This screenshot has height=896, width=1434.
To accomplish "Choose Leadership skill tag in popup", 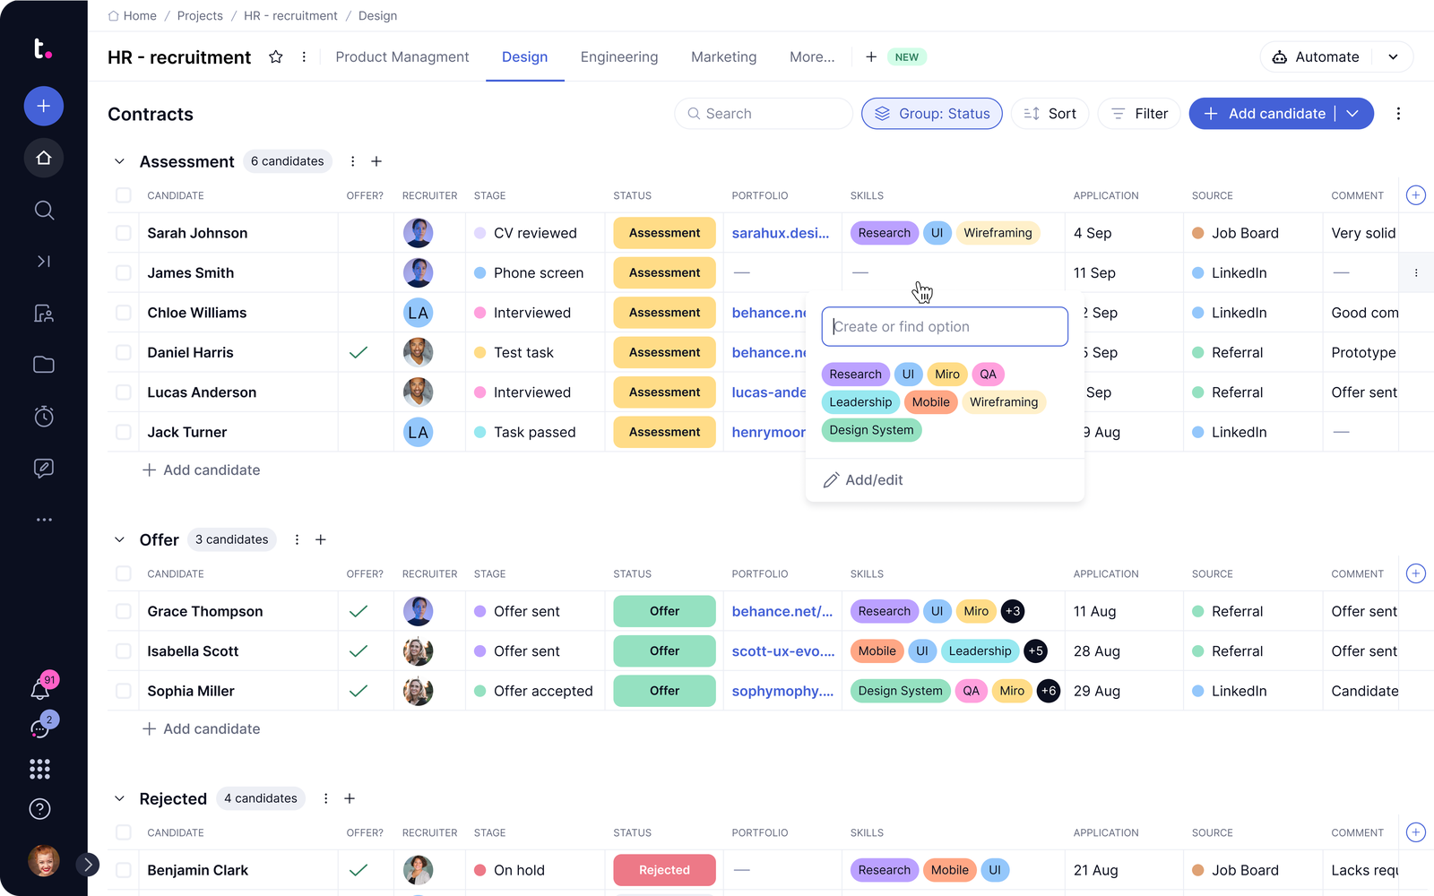I will 860,402.
